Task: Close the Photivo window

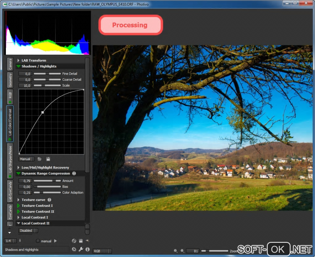Action: [x=306, y=3]
